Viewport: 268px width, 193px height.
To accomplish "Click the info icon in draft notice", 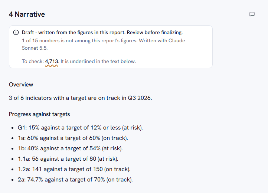I will [x=16, y=32].
